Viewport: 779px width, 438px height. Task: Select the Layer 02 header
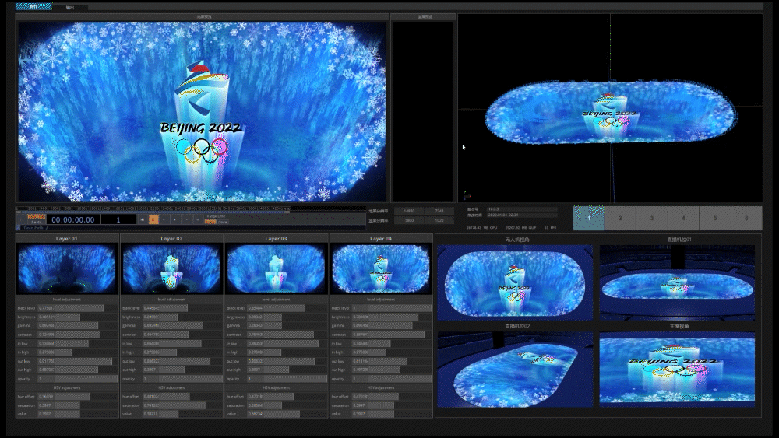(x=171, y=239)
